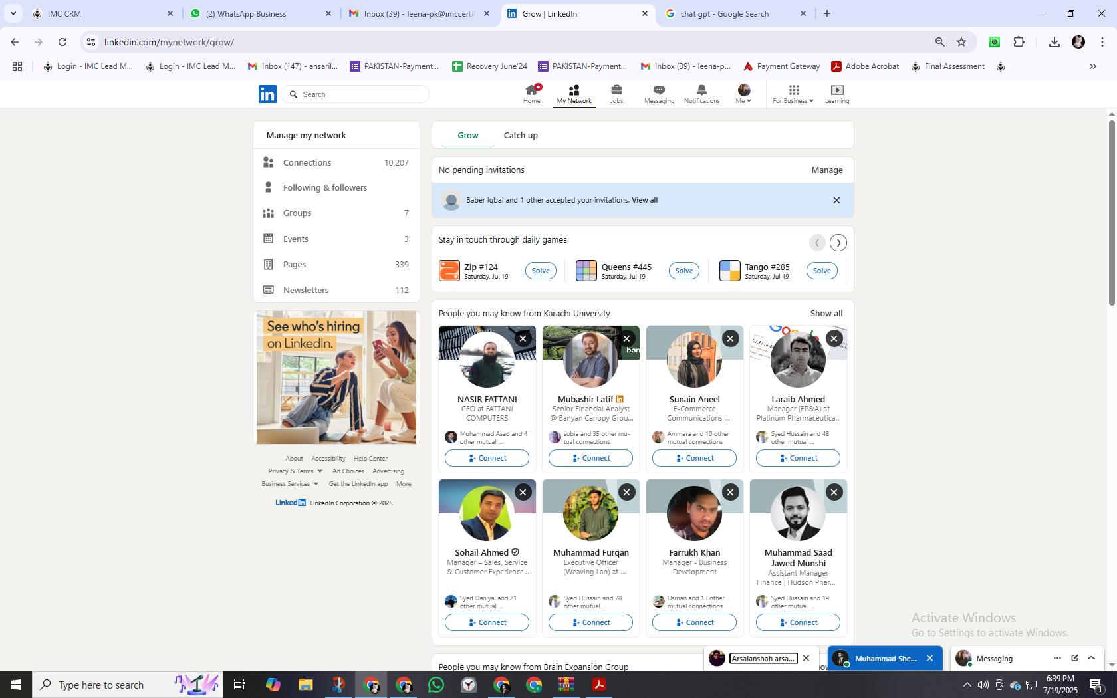Compose a new message icon
1117x698 pixels.
click(1074, 658)
